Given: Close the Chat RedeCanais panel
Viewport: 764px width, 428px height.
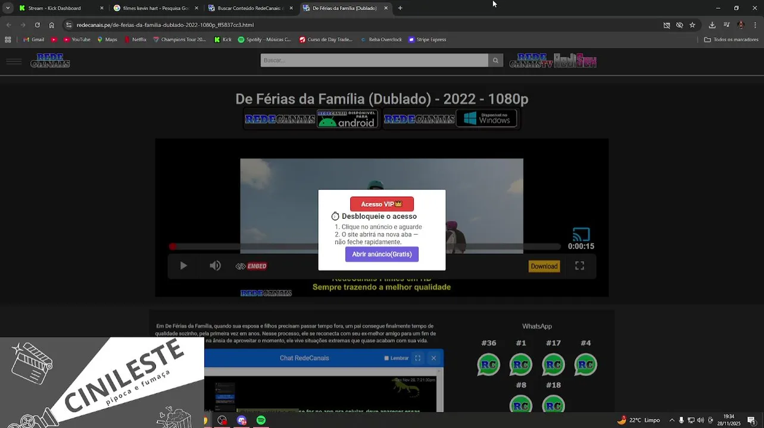Looking at the screenshot, I should click(x=434, y=358).
